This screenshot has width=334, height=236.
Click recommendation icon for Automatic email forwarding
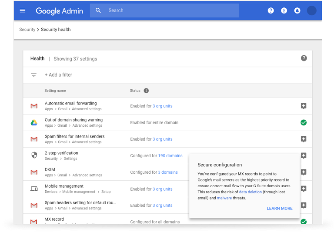[304, 106]
